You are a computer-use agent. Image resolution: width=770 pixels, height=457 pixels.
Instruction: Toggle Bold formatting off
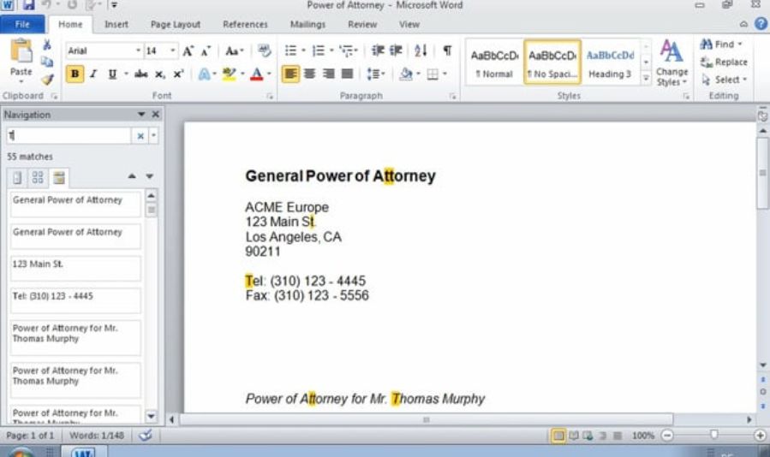[x=75, y=74]
